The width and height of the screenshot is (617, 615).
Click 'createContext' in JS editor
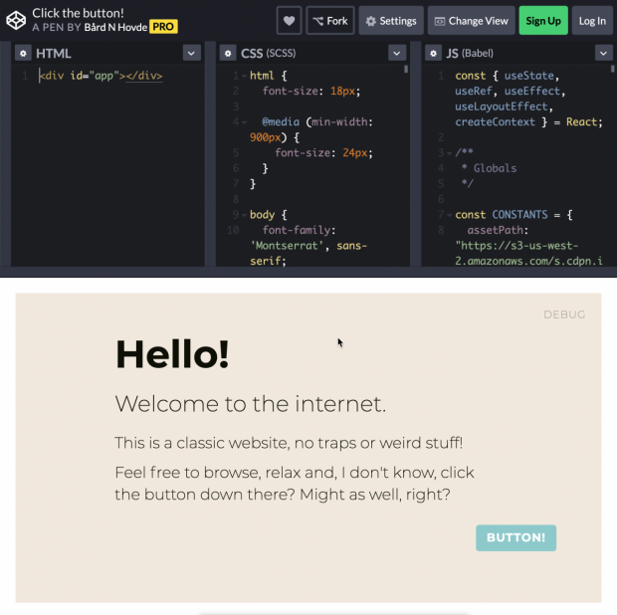[495, 122]
